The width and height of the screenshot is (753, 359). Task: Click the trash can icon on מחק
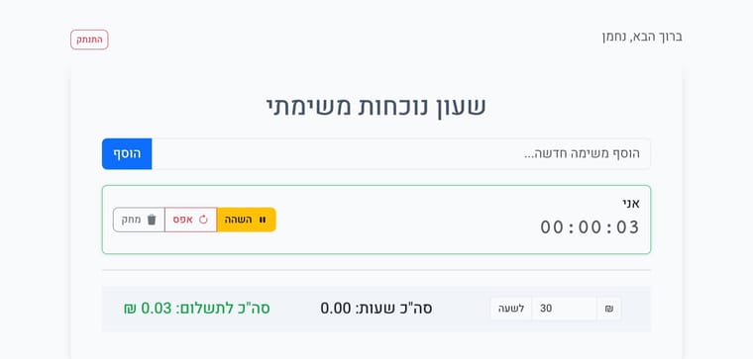coord(152,220)
